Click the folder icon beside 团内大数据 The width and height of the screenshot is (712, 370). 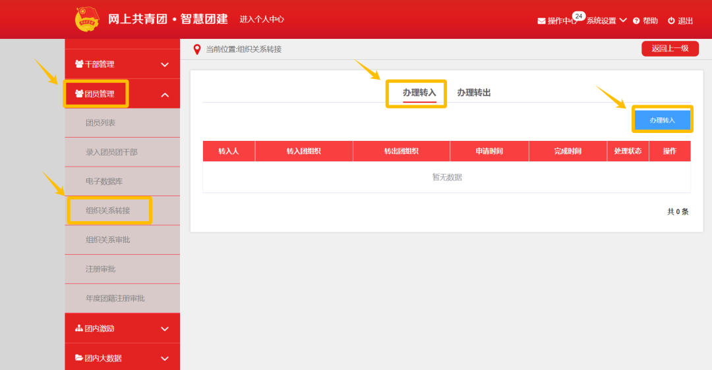(79, 357)
